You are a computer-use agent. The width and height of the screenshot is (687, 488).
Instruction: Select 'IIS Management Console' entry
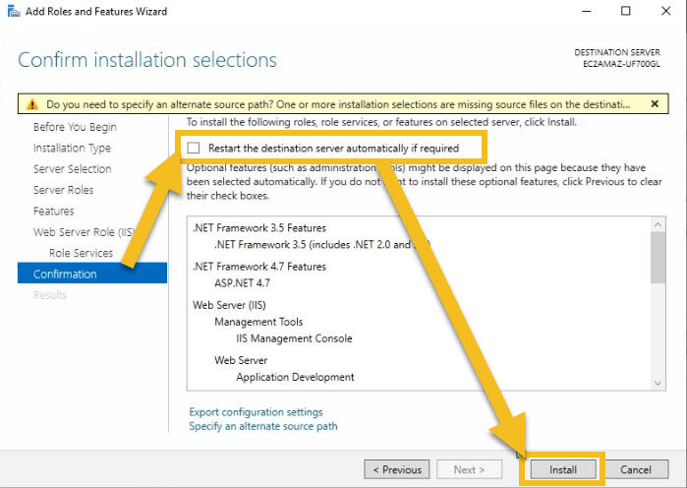coord(294,338)
